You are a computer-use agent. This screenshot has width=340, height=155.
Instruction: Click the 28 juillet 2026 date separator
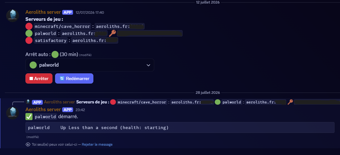pos(208,93)
